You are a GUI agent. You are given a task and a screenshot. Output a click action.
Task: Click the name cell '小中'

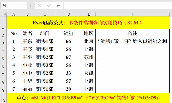point(28,73)
